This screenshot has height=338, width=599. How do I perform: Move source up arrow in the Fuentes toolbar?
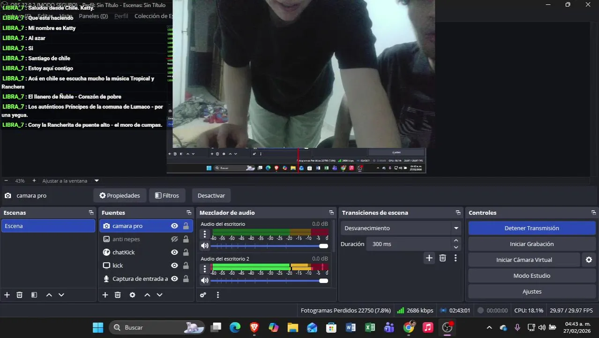(147, 295)
